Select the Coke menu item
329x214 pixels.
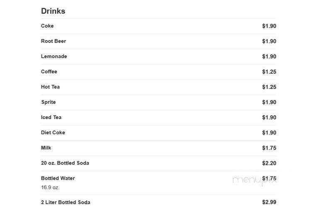(47, 26)
